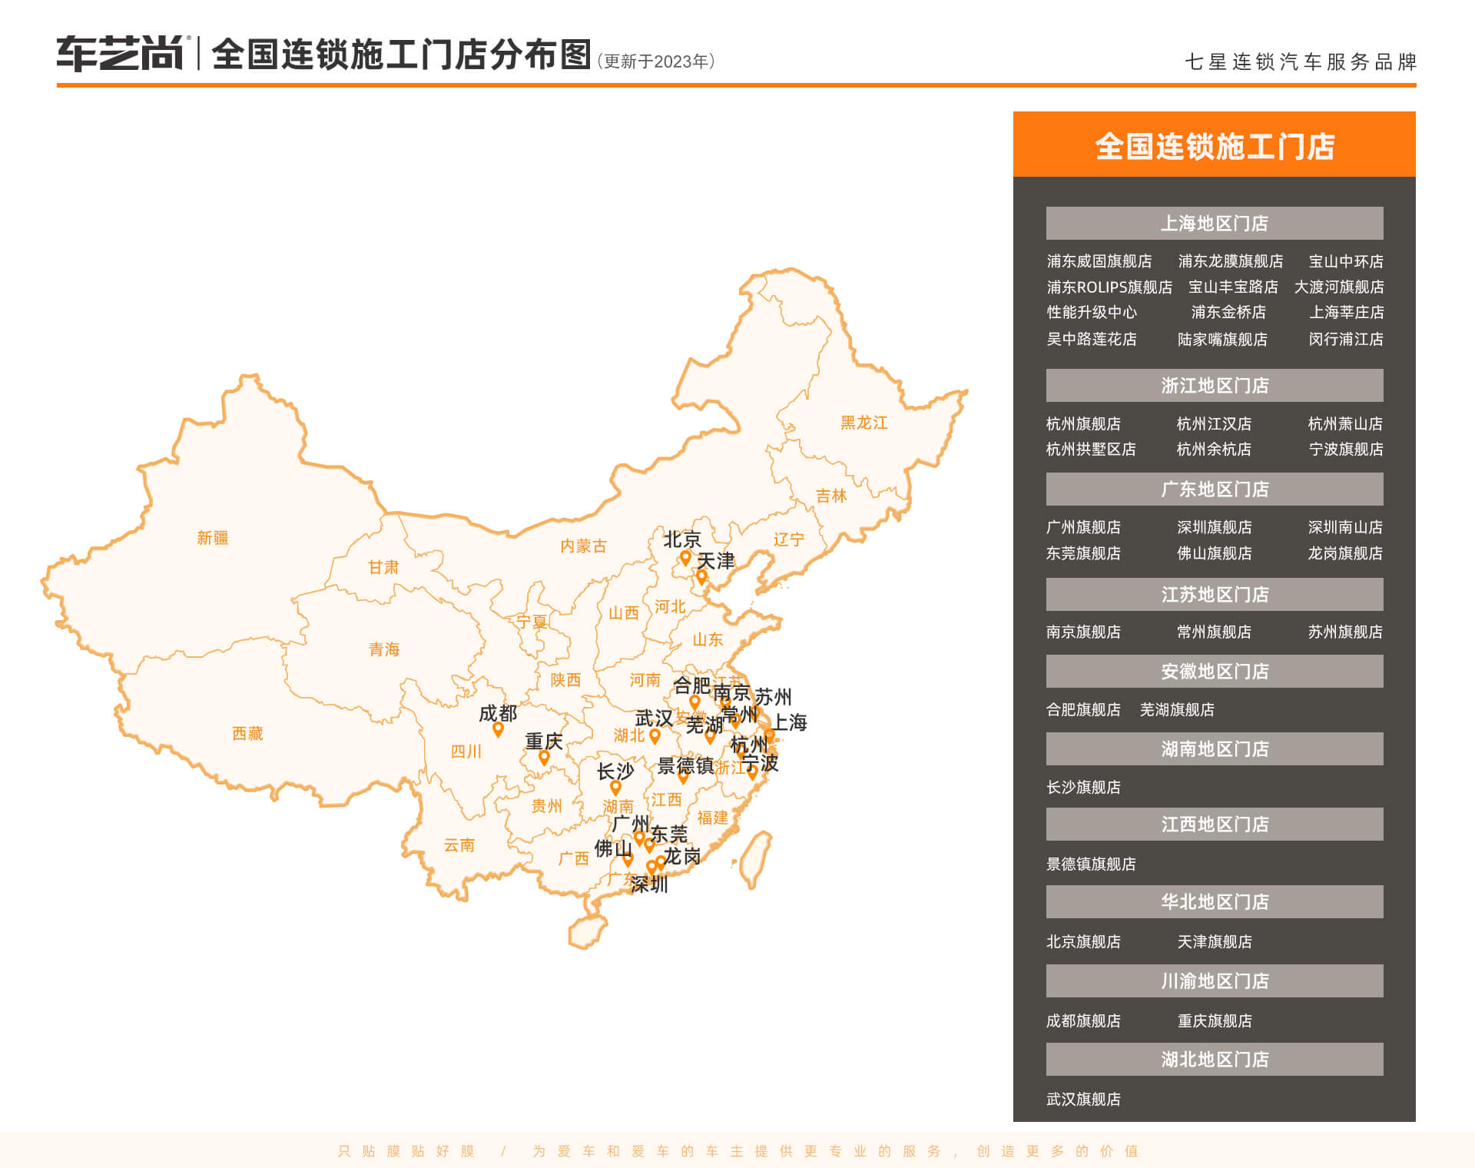This screenshot has width=1475, height=1168.
Task: Select the 浙江地区门店 section header
Action: pos(1214,385)
